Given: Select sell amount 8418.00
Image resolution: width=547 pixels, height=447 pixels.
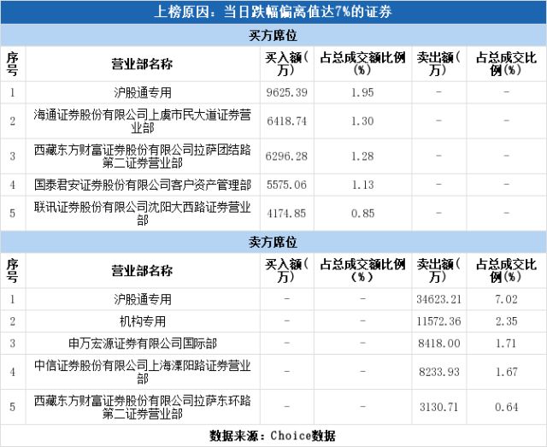Looking at the screenshot, I should (438, 344).
